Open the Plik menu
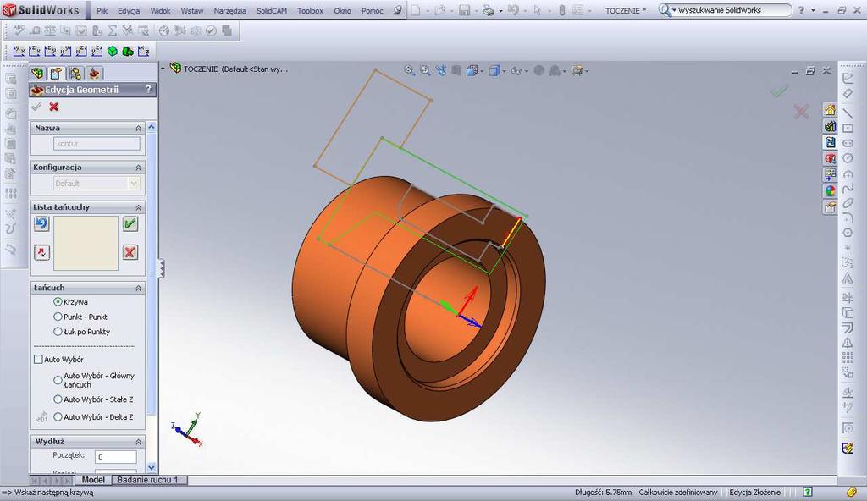The image size is (867, 501). (x=102, y=10)
